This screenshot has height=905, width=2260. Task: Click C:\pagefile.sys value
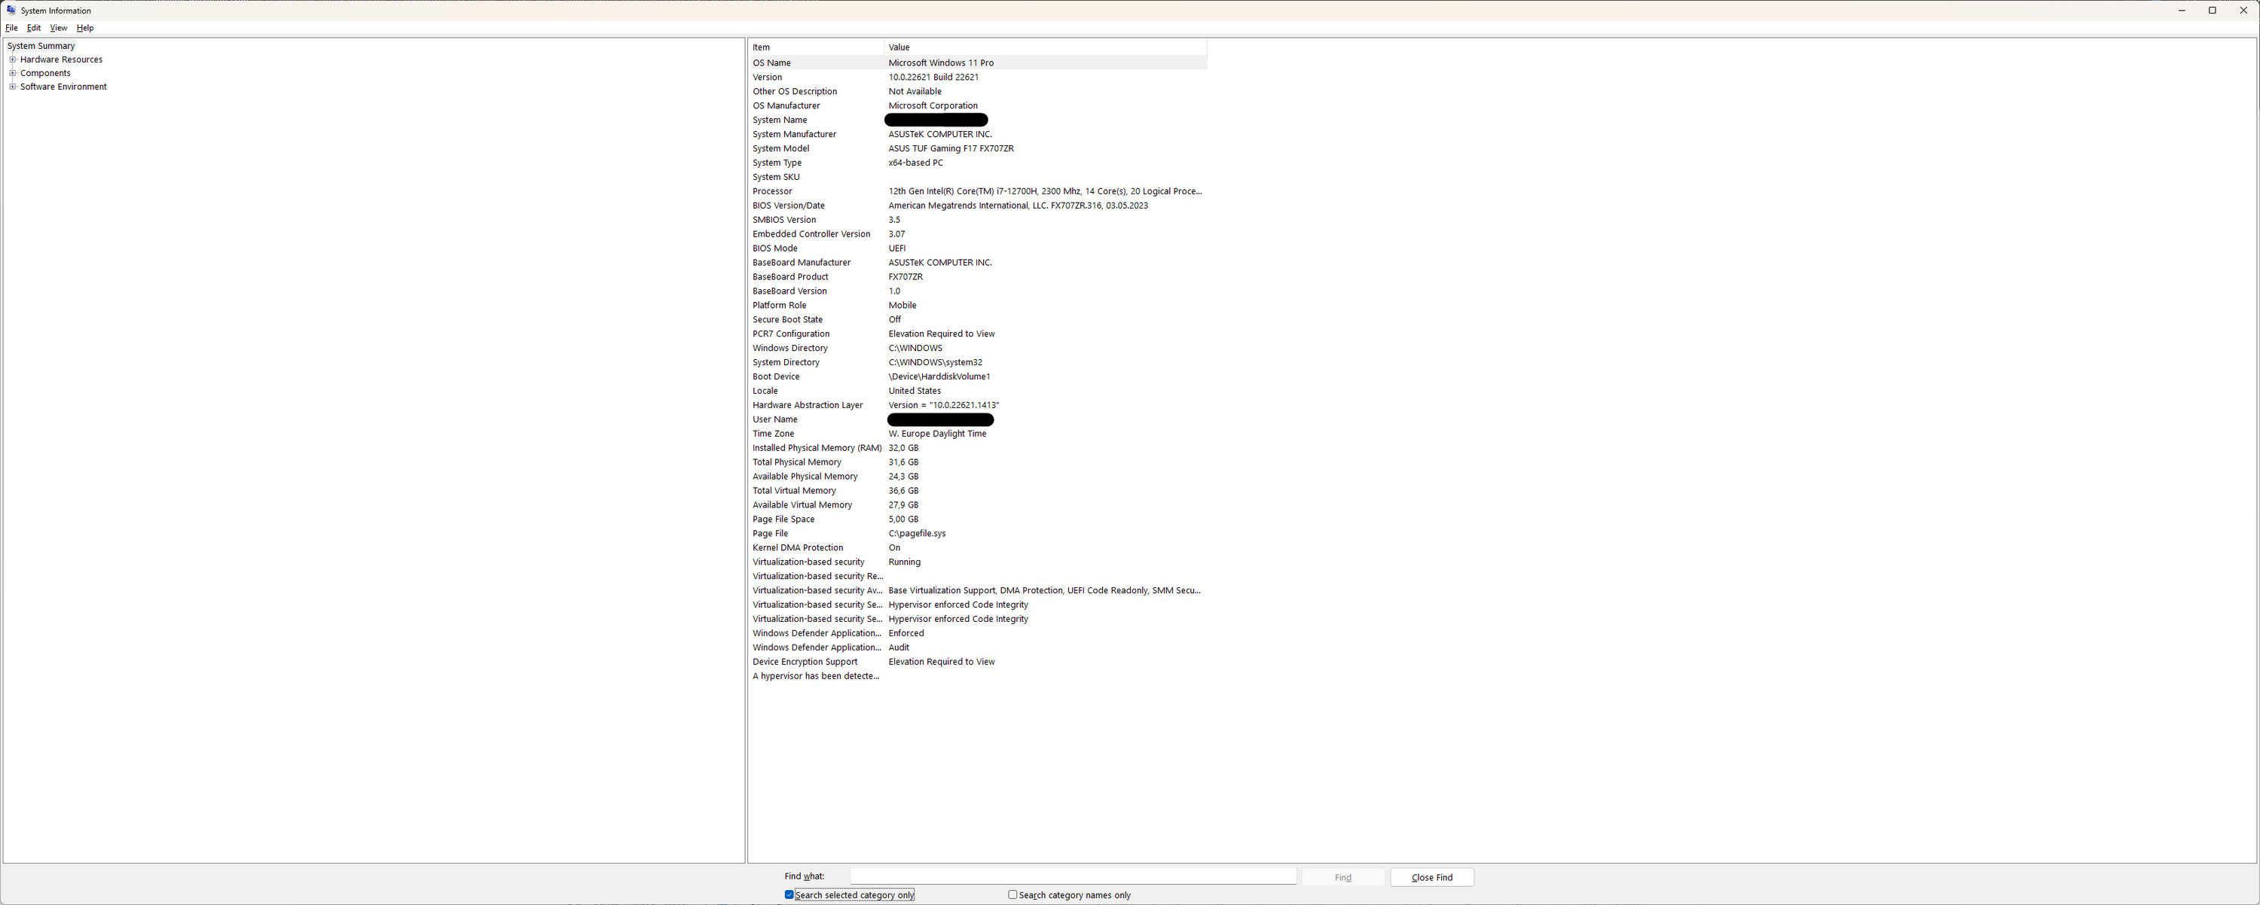(x=917, y=533)
